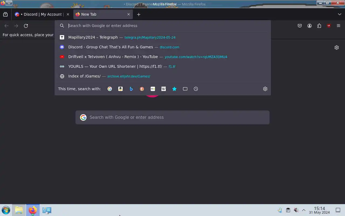Search open tabs with the tab icon
This screenshot has width=345, height=216.
185,89
